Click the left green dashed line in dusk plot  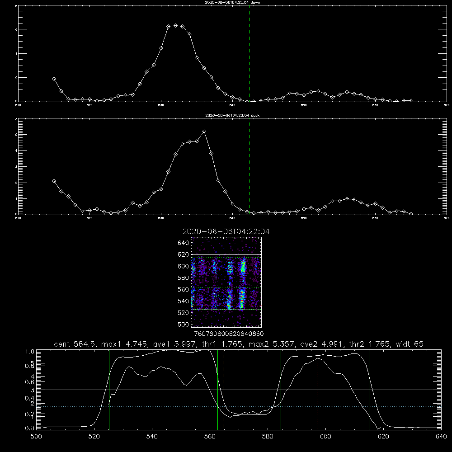144,166
